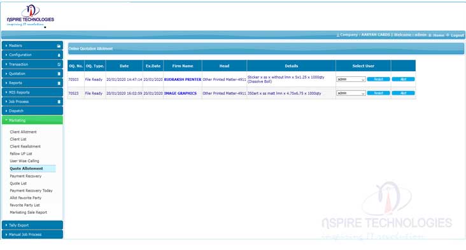Click the Logout link
The height and width of the screenshot is (250, 466).
coord(457,36)
